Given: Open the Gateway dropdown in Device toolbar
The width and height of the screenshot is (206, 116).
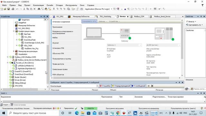Looking at the screenshot, I should (x=103, y=21).
